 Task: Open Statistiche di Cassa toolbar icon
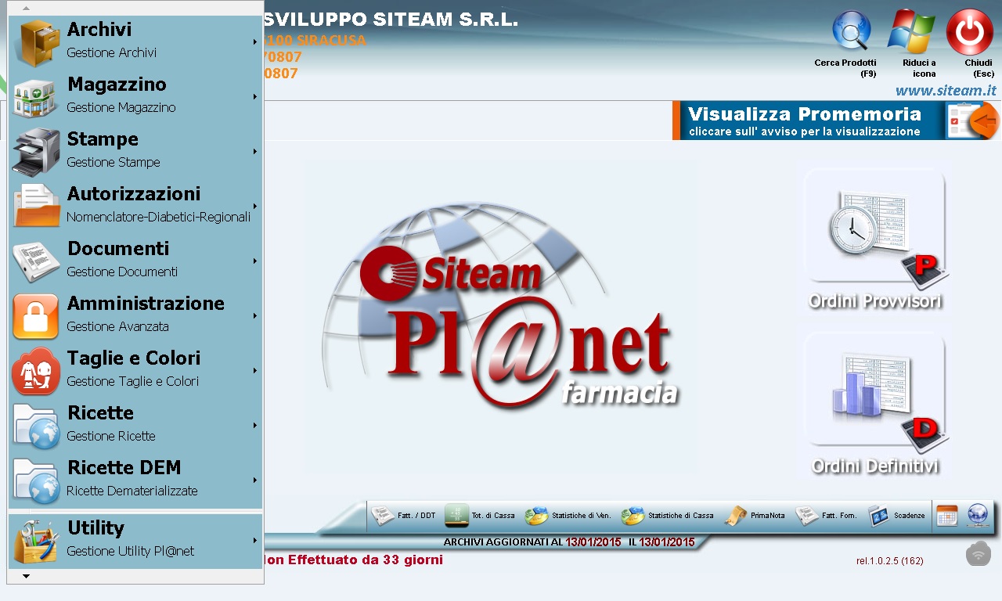[633, 516]
